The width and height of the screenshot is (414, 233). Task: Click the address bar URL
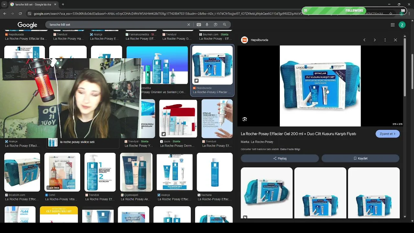[x=207, y=14]
